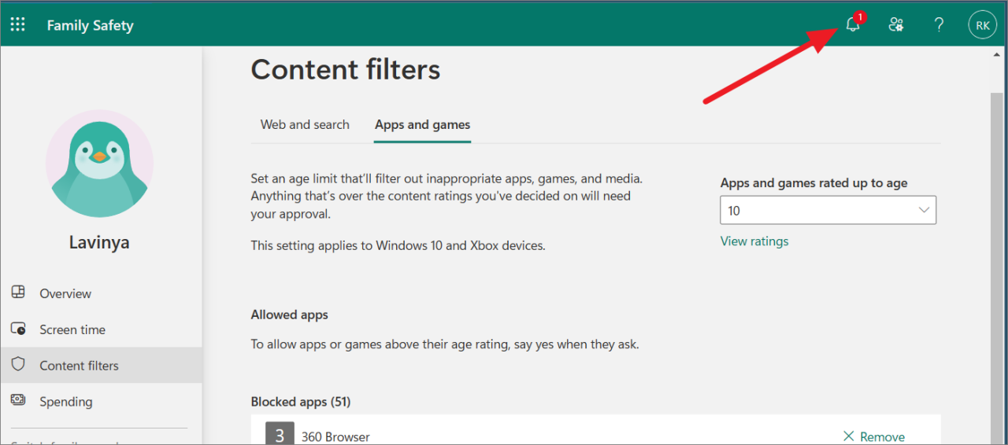Click the Family Safety title
This screenshot has height=445, width=1008.
pyautogui.click(x=90, y=25)
